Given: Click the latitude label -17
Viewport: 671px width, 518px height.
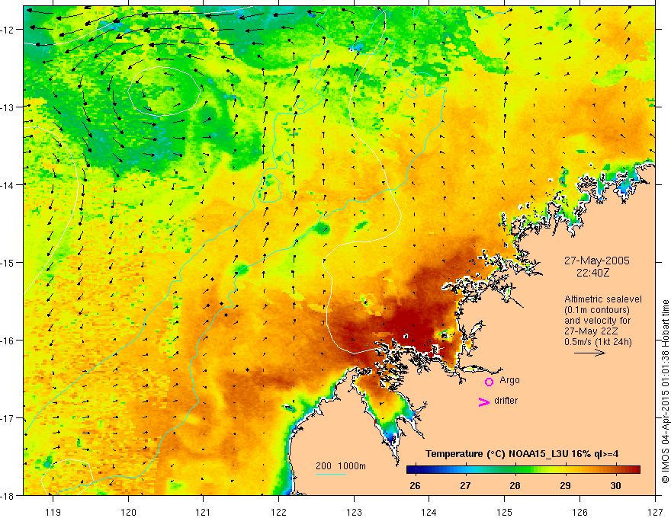Looking at the screenshot, I should 8,418.
